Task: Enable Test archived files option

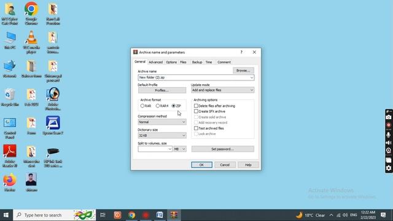Action: point(196,128)
